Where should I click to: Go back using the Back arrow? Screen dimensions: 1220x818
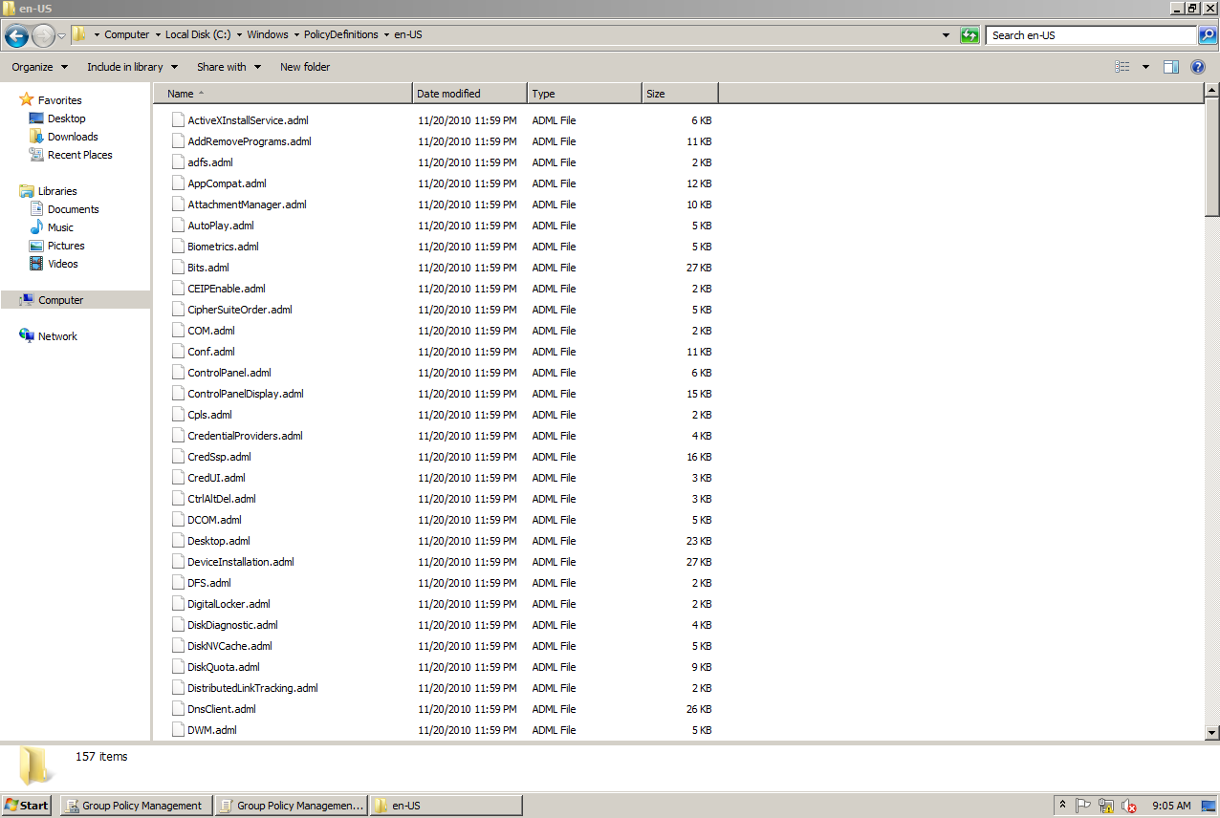15,35
